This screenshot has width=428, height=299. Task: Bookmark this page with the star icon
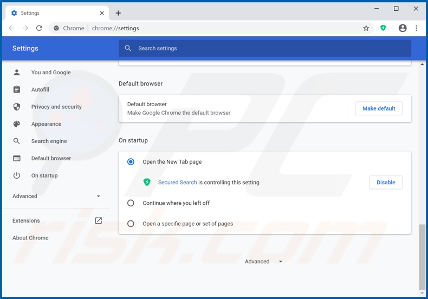point(366,28)
